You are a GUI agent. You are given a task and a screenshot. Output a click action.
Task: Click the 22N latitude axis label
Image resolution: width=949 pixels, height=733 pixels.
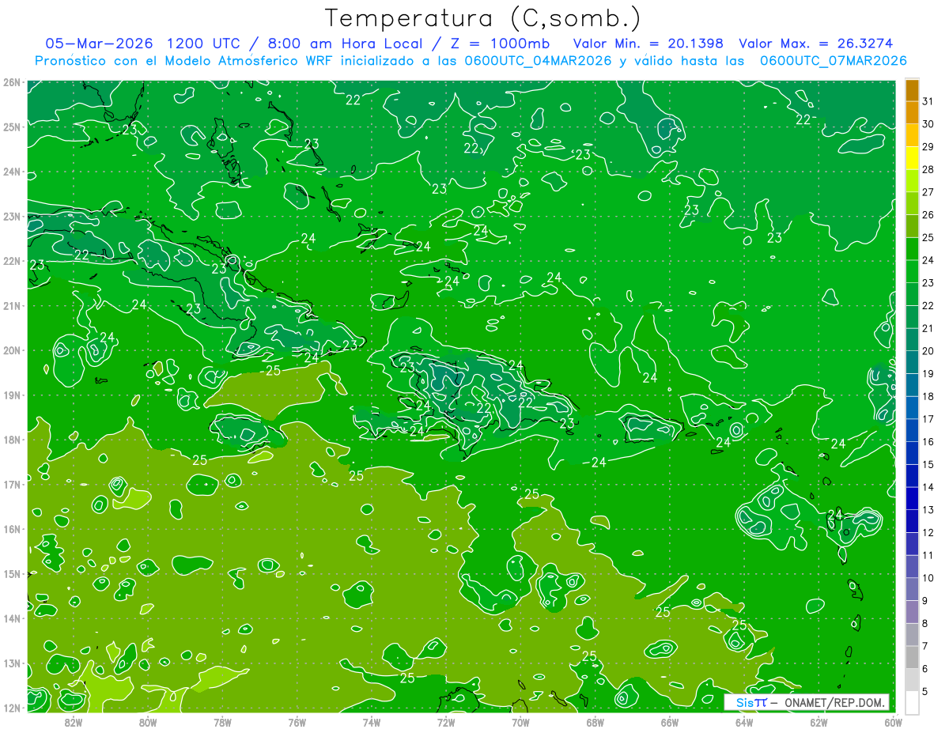pos(11,261)
